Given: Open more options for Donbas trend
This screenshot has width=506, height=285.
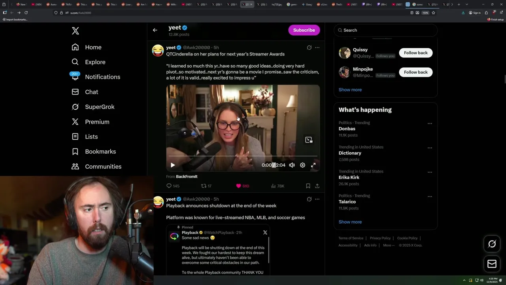Looking at the screenshot, I should [x=430, y=123].
